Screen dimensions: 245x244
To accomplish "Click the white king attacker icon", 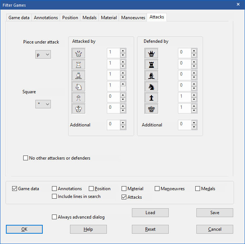I will point(78,108).
